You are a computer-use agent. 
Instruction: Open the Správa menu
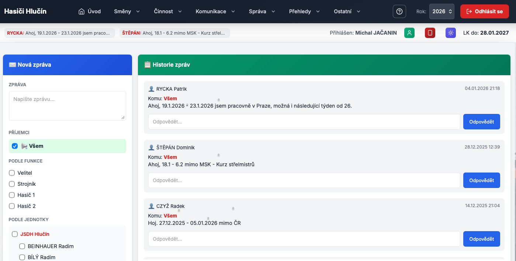pyautogui.click(x=262, y=11)
